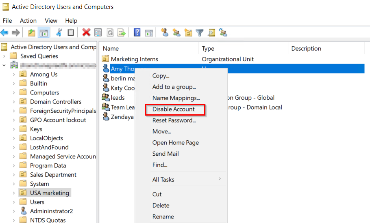This screenshot has height=223, width=370.
Task: Click the Up one level folder icon
Action: point(31,33)
